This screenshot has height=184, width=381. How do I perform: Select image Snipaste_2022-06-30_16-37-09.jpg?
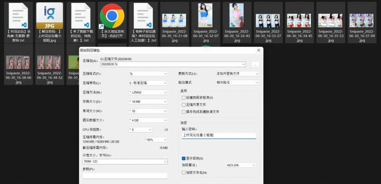pyautogui.click(x=361, y=20)
